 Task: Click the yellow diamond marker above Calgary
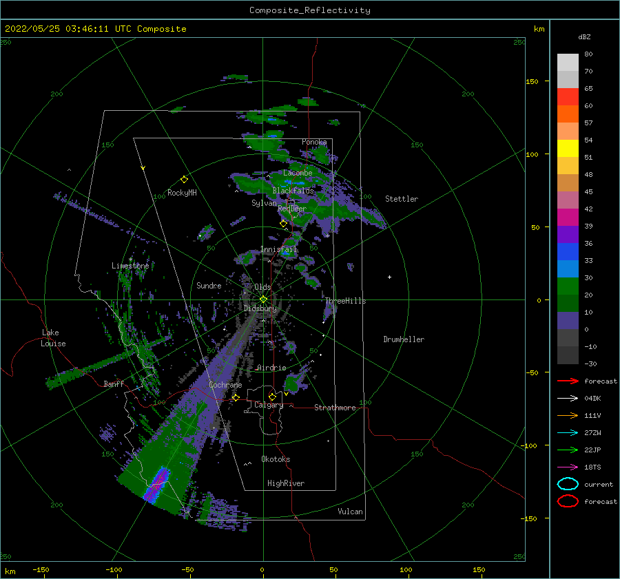[x=272, y=397]
